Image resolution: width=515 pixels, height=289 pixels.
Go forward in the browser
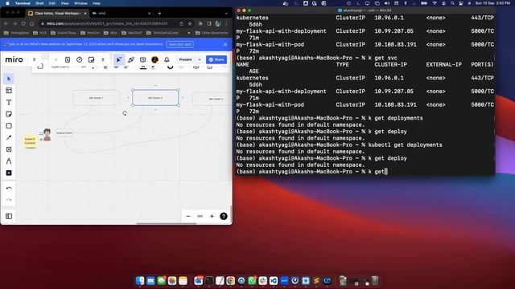(x=14, y=23)
